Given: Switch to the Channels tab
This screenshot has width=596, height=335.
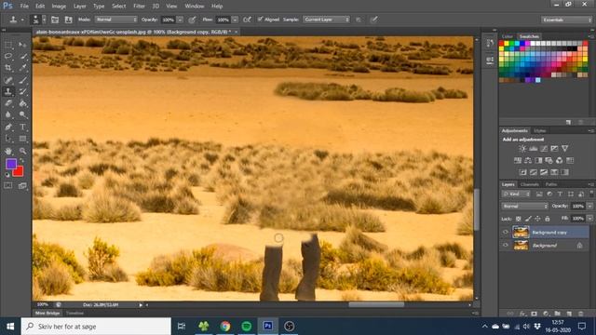Looking at the screenshot, I should tap(530, 184).
